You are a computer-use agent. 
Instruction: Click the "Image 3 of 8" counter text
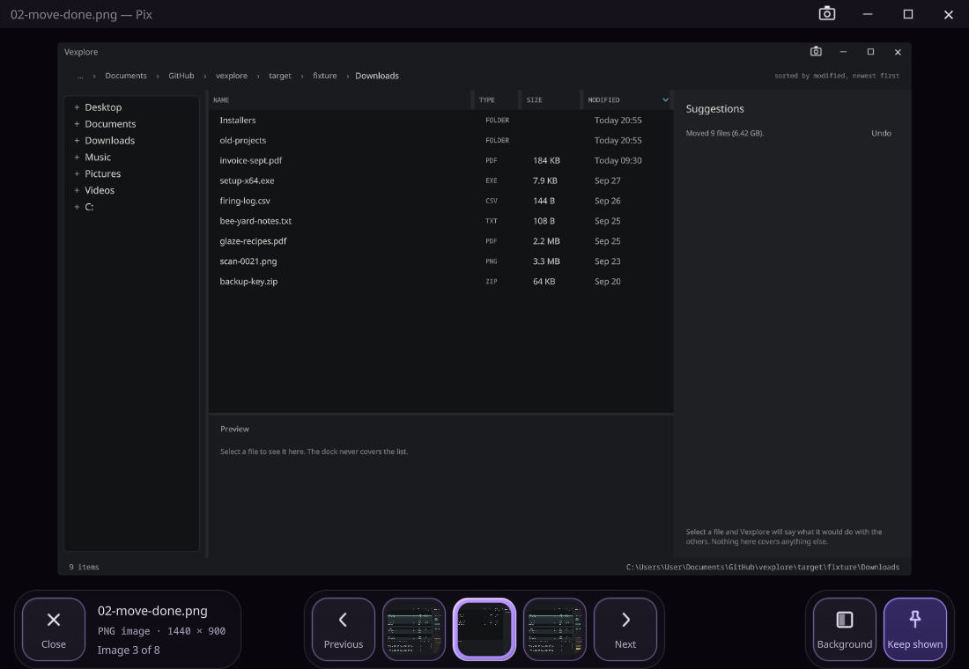tap(129, 650)
